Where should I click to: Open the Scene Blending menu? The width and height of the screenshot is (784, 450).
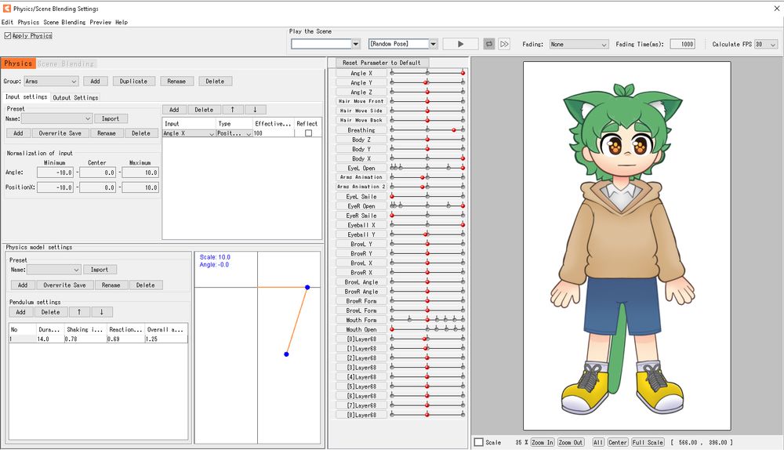pos(64,22)
